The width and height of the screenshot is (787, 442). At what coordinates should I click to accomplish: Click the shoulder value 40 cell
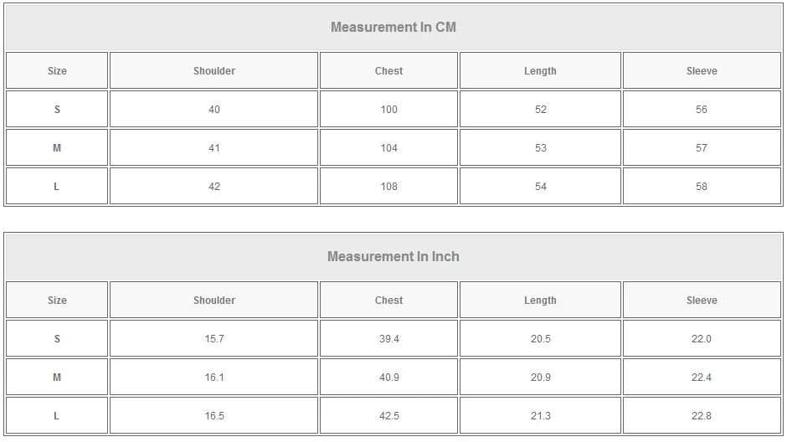coord(214,110)
